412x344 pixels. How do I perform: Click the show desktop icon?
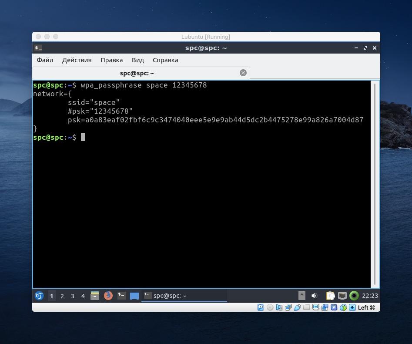pos(134,296)
